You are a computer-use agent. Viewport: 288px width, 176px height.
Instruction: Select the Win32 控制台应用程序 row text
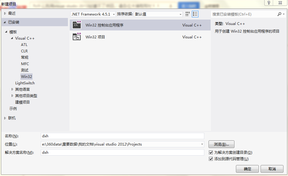pos(104,25)
